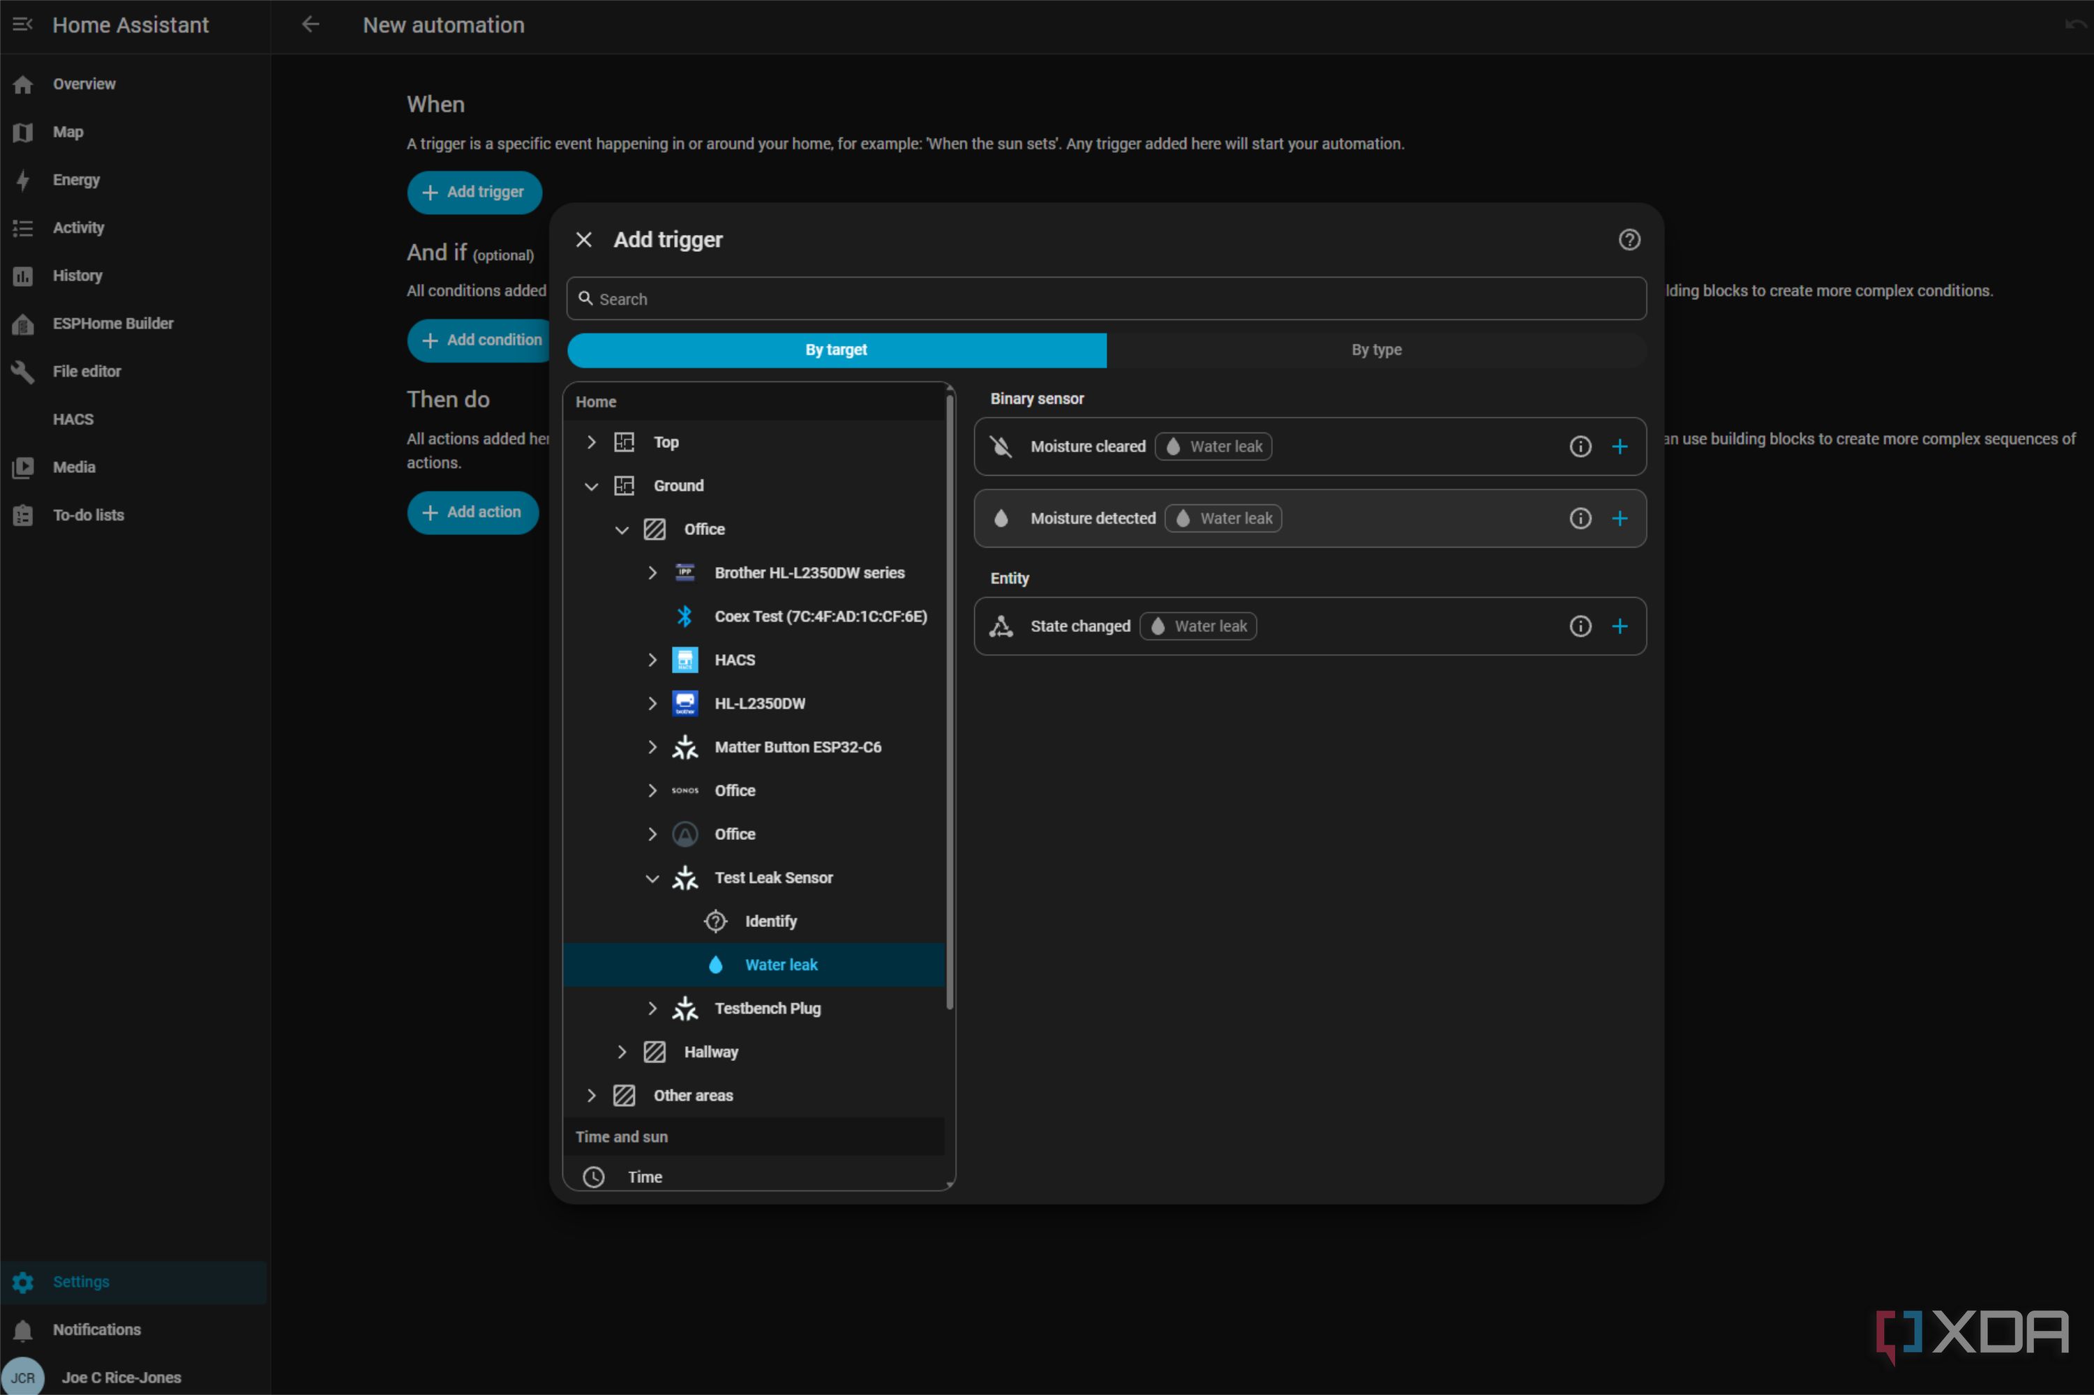This screenshot has height=1395, width=2094.
Task: Expand the Other areas node
Action: pos(591,1096)
